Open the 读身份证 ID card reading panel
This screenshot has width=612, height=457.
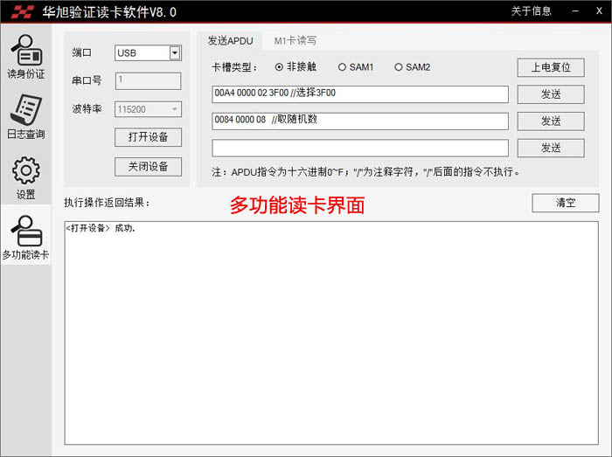point(25,57)
